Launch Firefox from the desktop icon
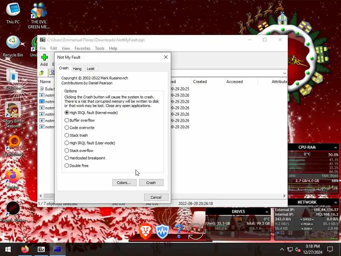Viewport: 341px width, 256px height. 13,179
